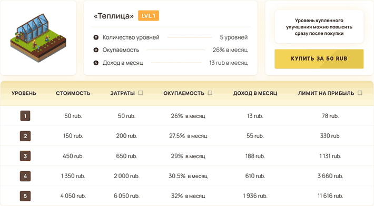Click the 330 rub. profit limit cell
Screen dimensions: 374x206
(330, 136)
